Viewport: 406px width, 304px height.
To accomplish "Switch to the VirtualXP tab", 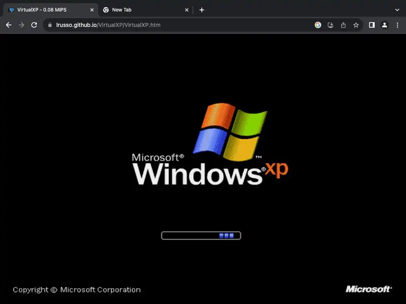I will point(50,10).
